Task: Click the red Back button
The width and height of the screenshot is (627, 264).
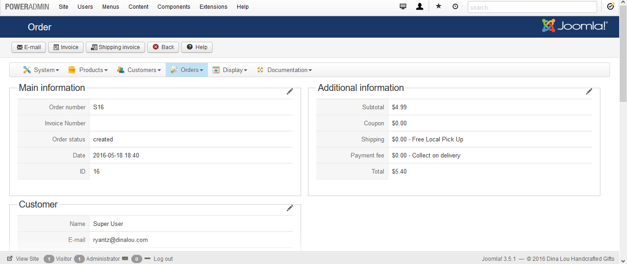Action: pyautogui.click(x=163, y=47)
